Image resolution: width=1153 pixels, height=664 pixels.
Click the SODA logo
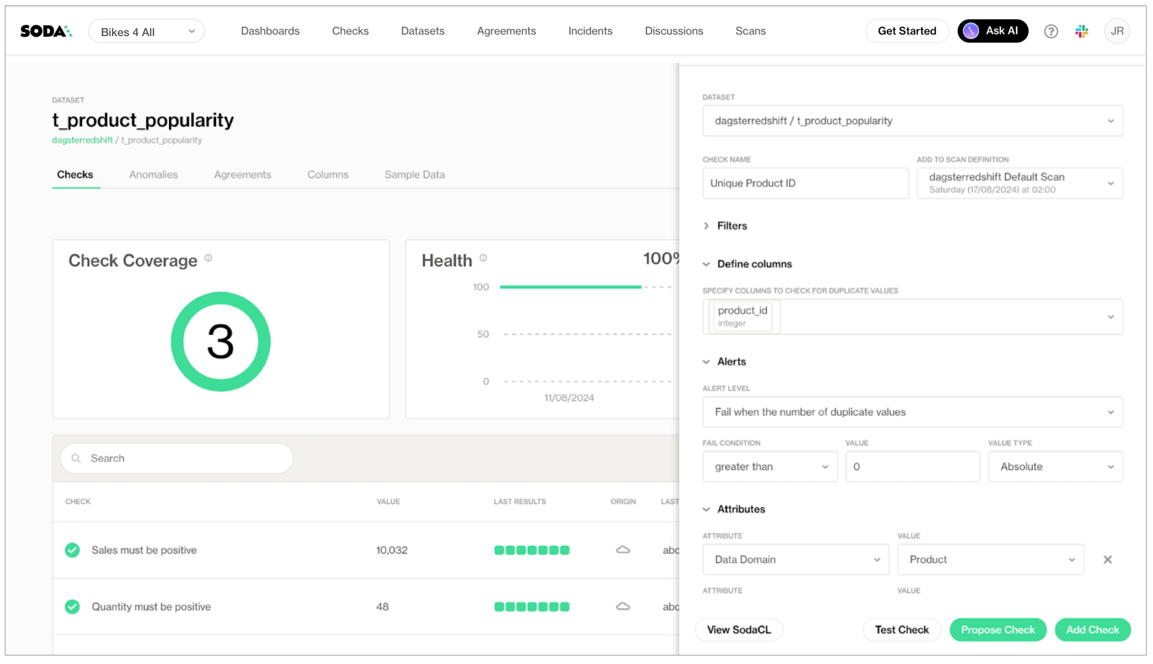(46, 31)
